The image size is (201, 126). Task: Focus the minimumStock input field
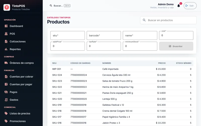point(140,46)
